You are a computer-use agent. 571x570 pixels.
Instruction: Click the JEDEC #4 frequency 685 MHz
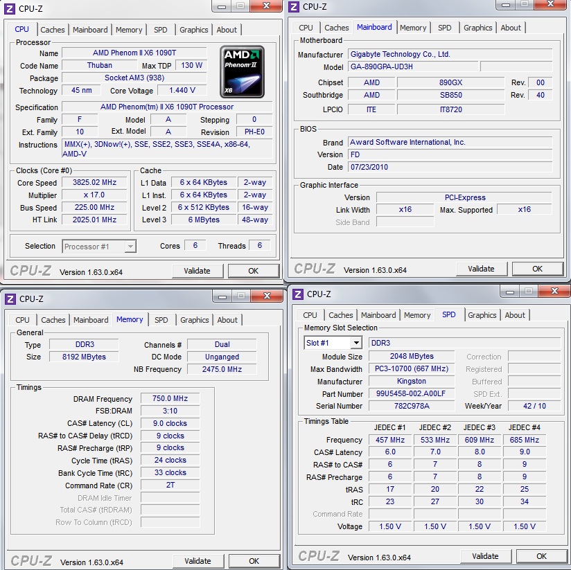[525, 440]
